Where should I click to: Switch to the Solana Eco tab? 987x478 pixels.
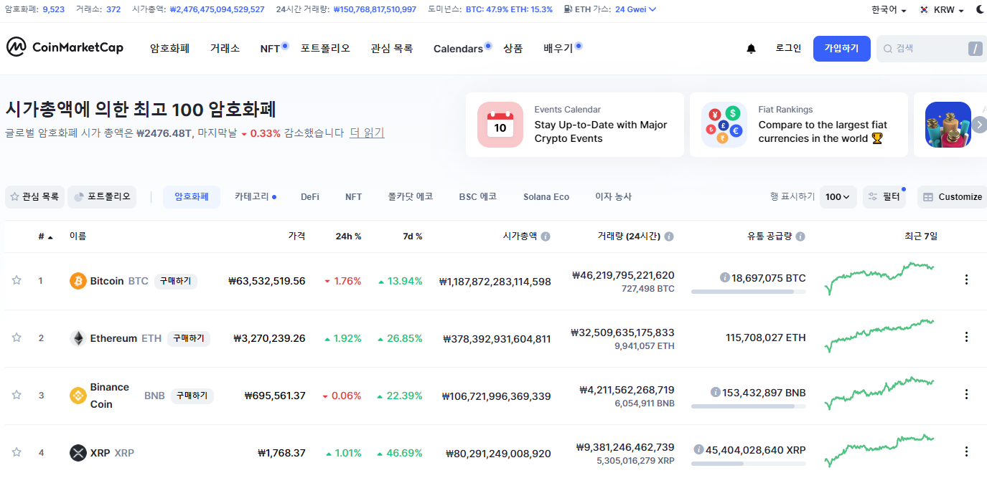tap(546, 196)
